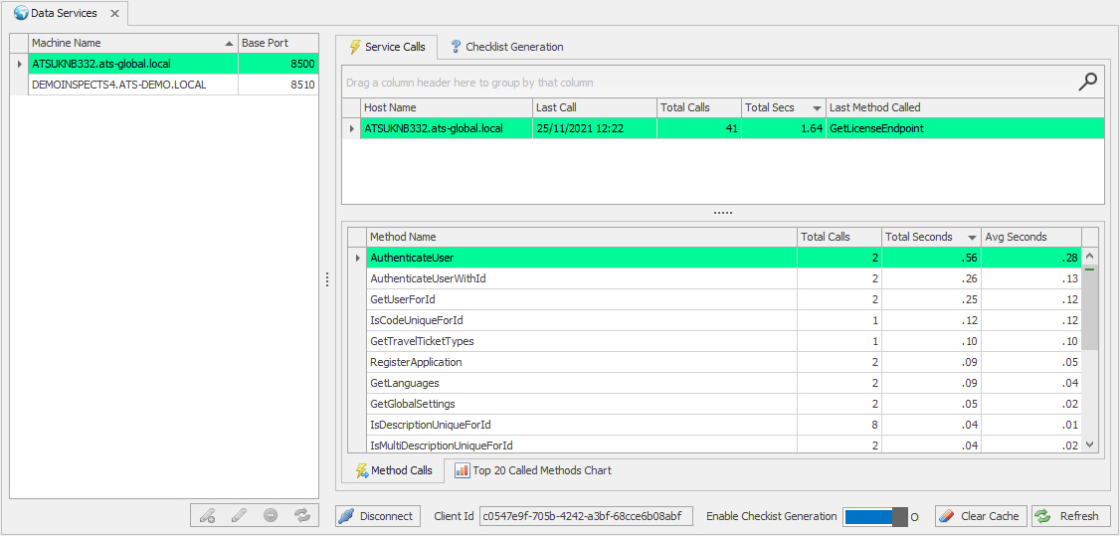Open Top 20 Called Methods Chart tab
1120x536 pixels.
click(x=533, y=471)
